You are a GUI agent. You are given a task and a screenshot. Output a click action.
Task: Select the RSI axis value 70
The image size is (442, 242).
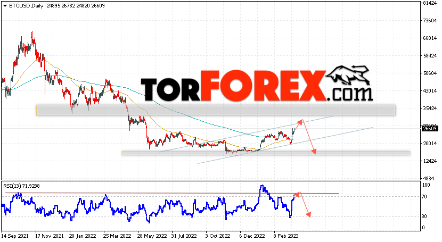click(x=425, y=196)
